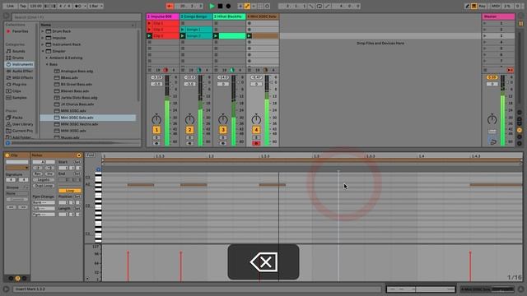Expand the Ambient & Evolving subfolder

click(47, 58)
